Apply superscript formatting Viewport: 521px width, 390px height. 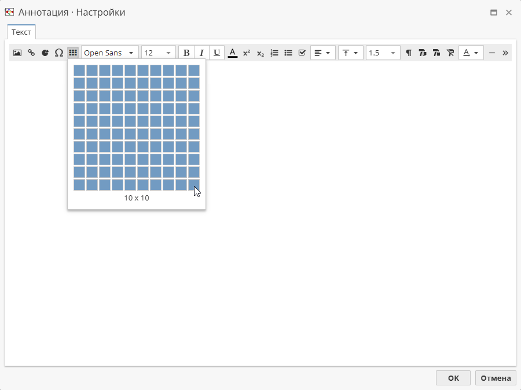pyautogui.click(x=247, y=53)
